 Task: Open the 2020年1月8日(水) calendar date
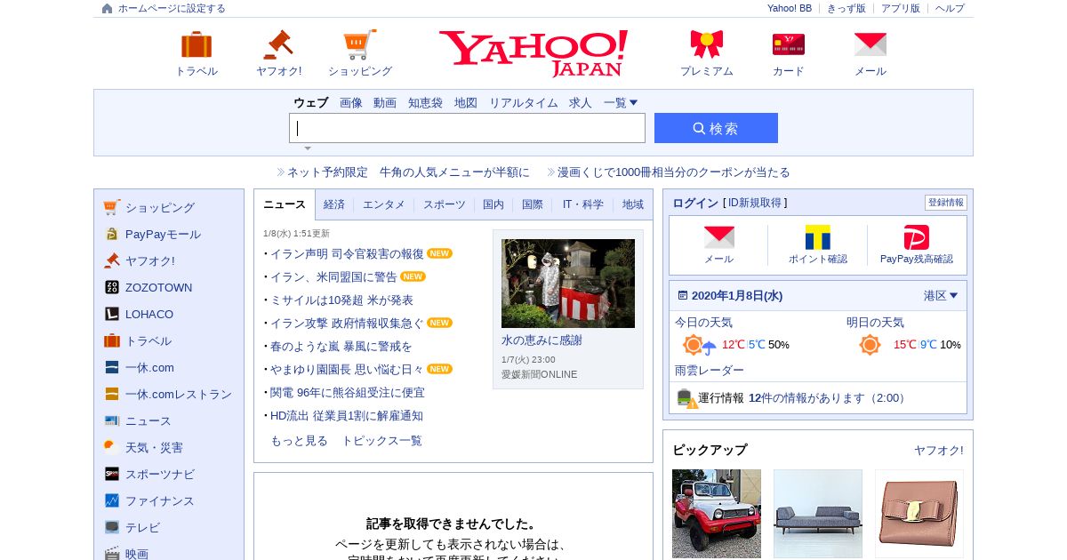coord(736,296)
